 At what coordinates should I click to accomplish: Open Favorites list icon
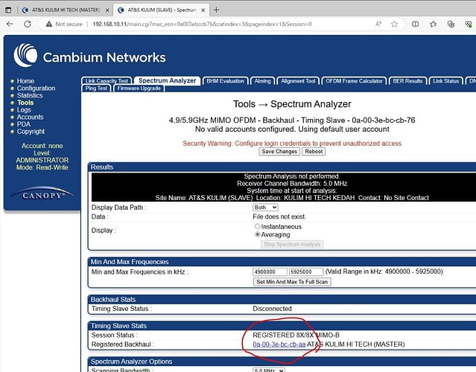point(434,24)
